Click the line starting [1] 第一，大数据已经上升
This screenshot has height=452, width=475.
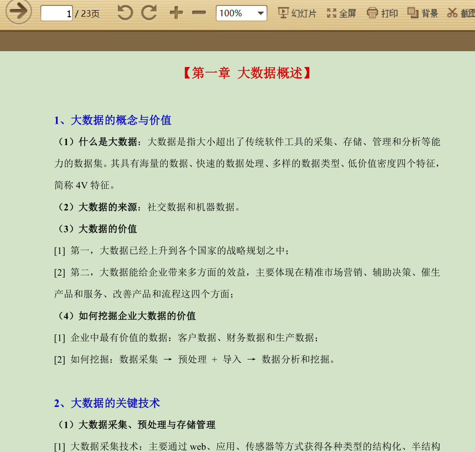click(172, 251)
